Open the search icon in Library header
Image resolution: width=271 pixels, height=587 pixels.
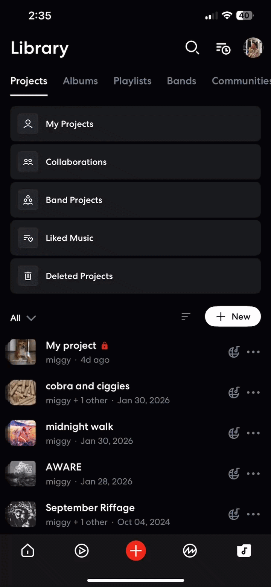[192, 48]
